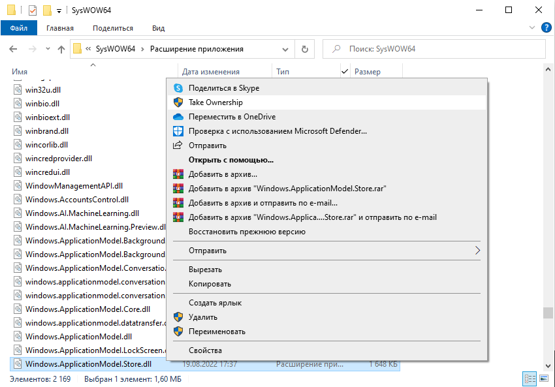This screenshot has height=387, width=555.
Task: Sort by Дата изменения column header
Action: [211, 72]
